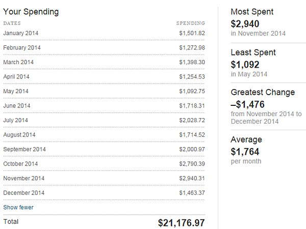
Task: Select the January 2014 spending row
Action: click(104, 33)
